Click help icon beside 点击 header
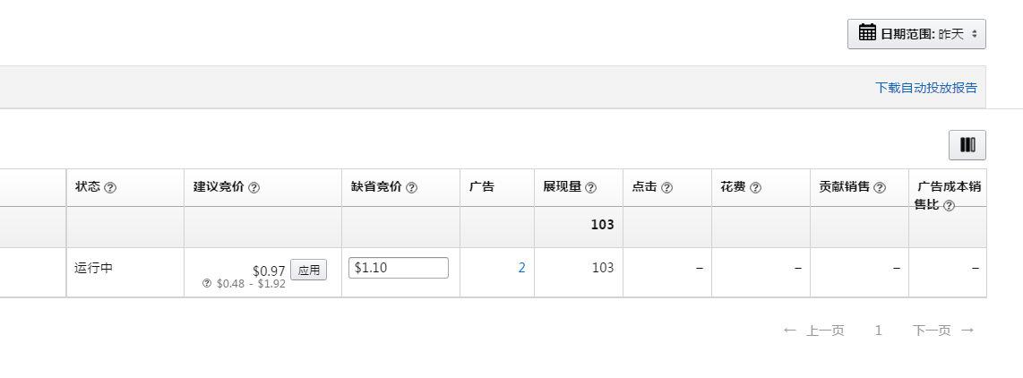Image resolution: width=1023 pixels, height=378 pixels. point(666,187)
